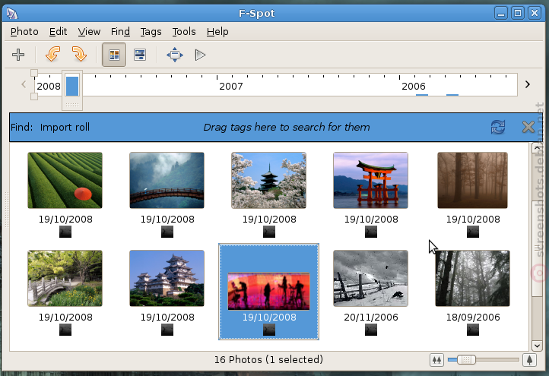Click the 2006 label on timeline

[x=414, y=87]
